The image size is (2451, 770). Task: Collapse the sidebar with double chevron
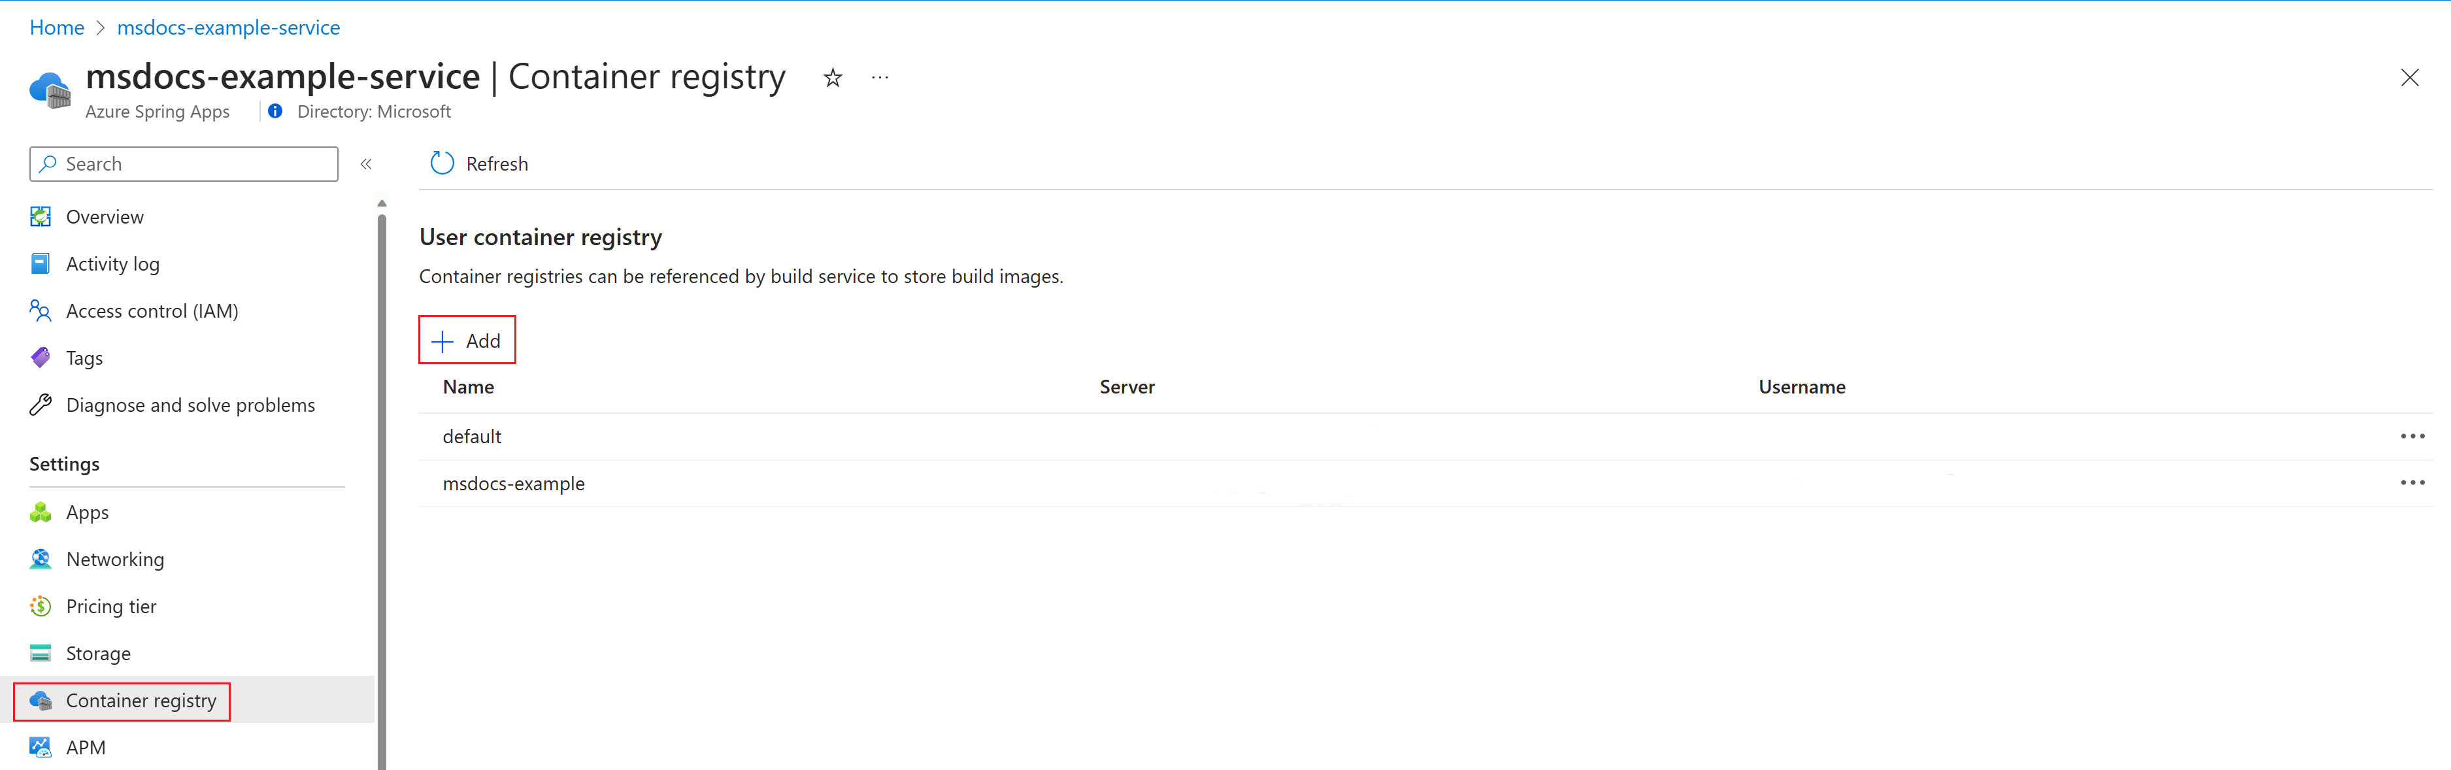click(x=366, y=165)
